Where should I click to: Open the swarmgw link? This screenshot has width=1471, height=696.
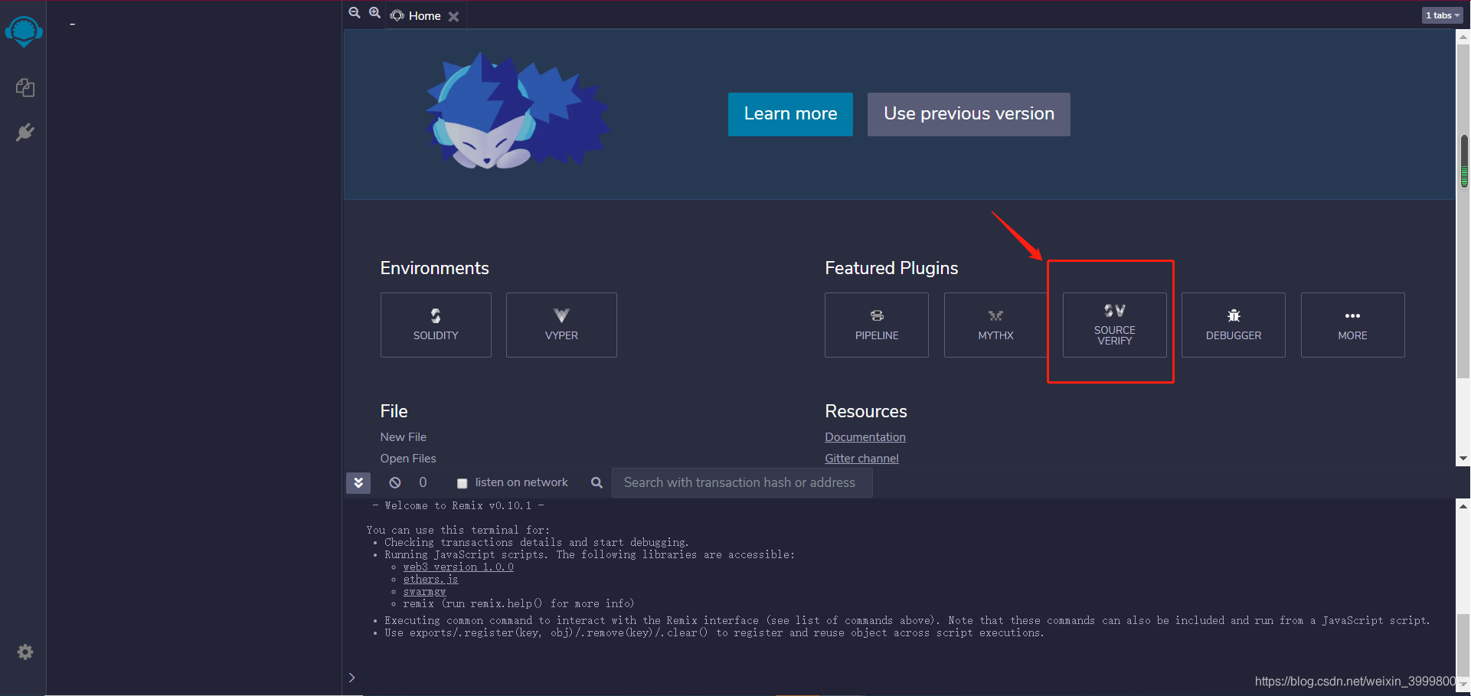click(424, 592)
